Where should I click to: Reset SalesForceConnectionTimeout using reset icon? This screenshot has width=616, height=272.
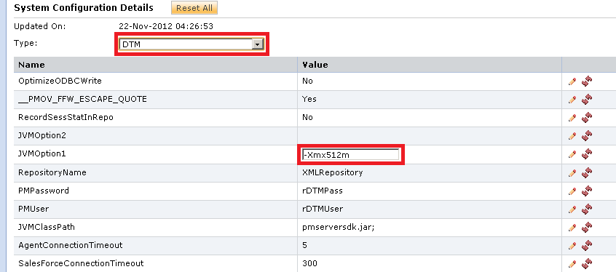coord(587,263)
